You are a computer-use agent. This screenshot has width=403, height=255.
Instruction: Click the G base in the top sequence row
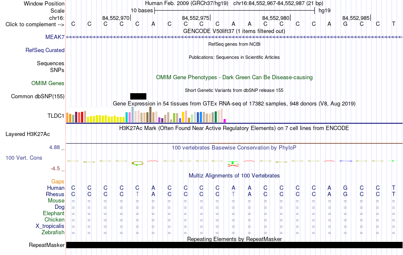click(345, 24)
